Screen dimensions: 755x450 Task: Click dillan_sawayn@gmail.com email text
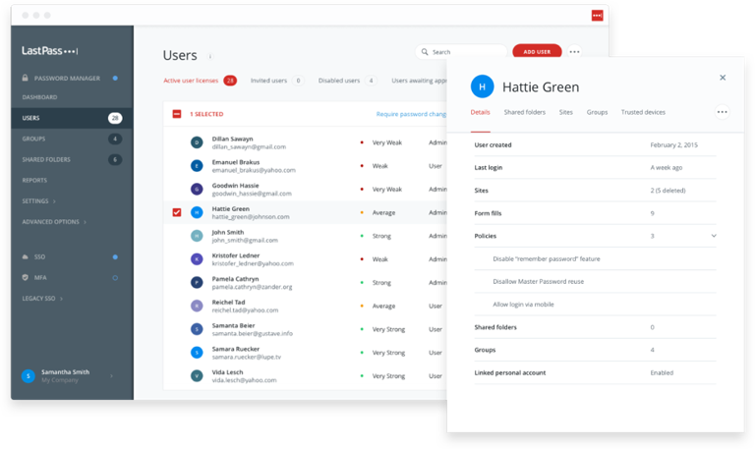point(249,146)
